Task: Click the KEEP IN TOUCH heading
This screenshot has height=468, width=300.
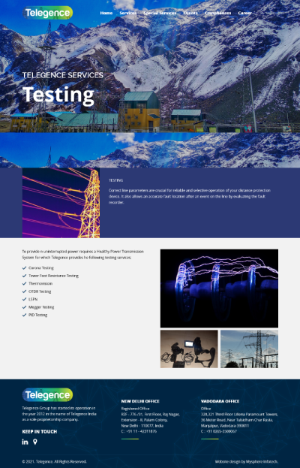Action: [x=40, y=432]
